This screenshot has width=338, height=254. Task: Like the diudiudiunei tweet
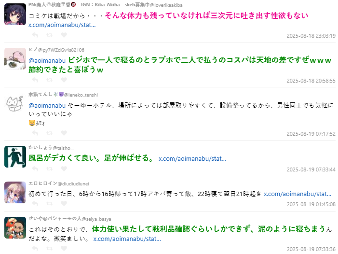tap(64, 203)
